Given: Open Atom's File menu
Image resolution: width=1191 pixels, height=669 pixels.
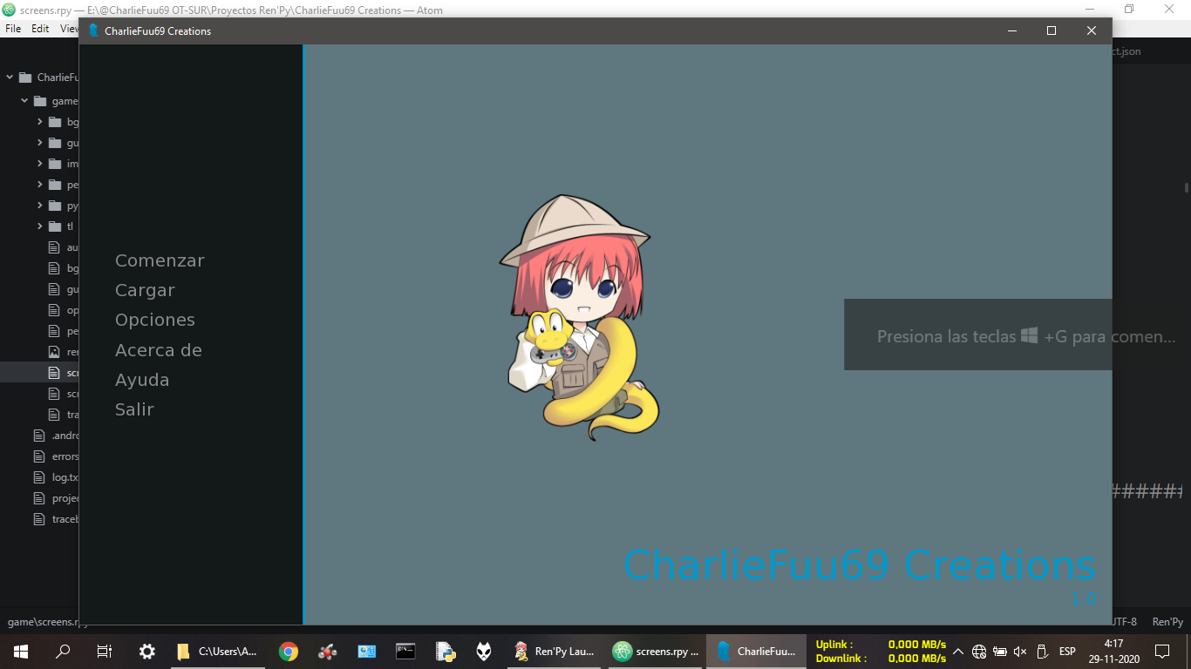Looking at the screenshot, I should click(x=13, y=29).
